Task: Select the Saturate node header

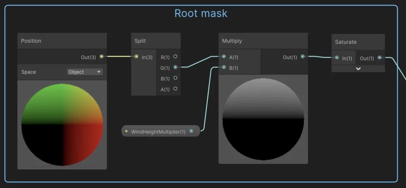Action: tap(358, 42)
